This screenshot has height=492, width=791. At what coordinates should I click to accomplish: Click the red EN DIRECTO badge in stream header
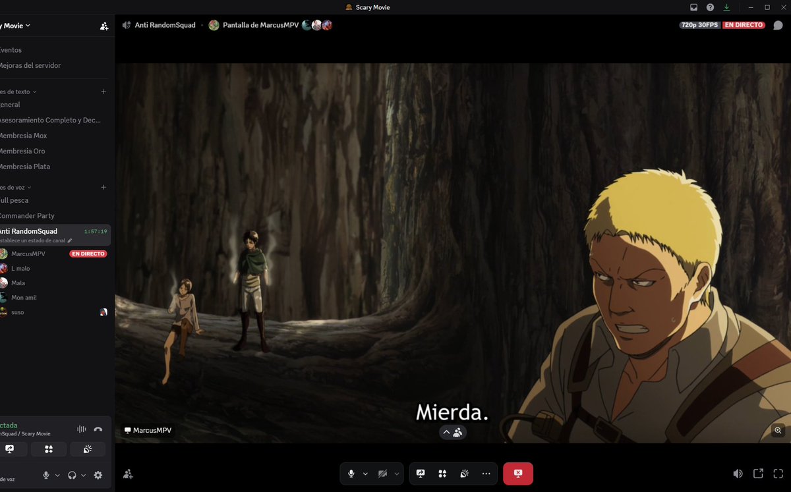tap(744, 25)
